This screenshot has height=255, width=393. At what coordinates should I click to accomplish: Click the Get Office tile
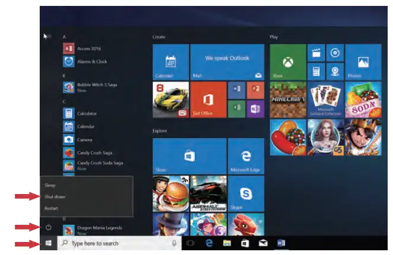pos(208,99)
